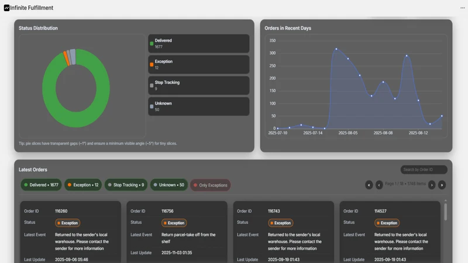Select the Delivered 1677 legend item

pos(199,43)
